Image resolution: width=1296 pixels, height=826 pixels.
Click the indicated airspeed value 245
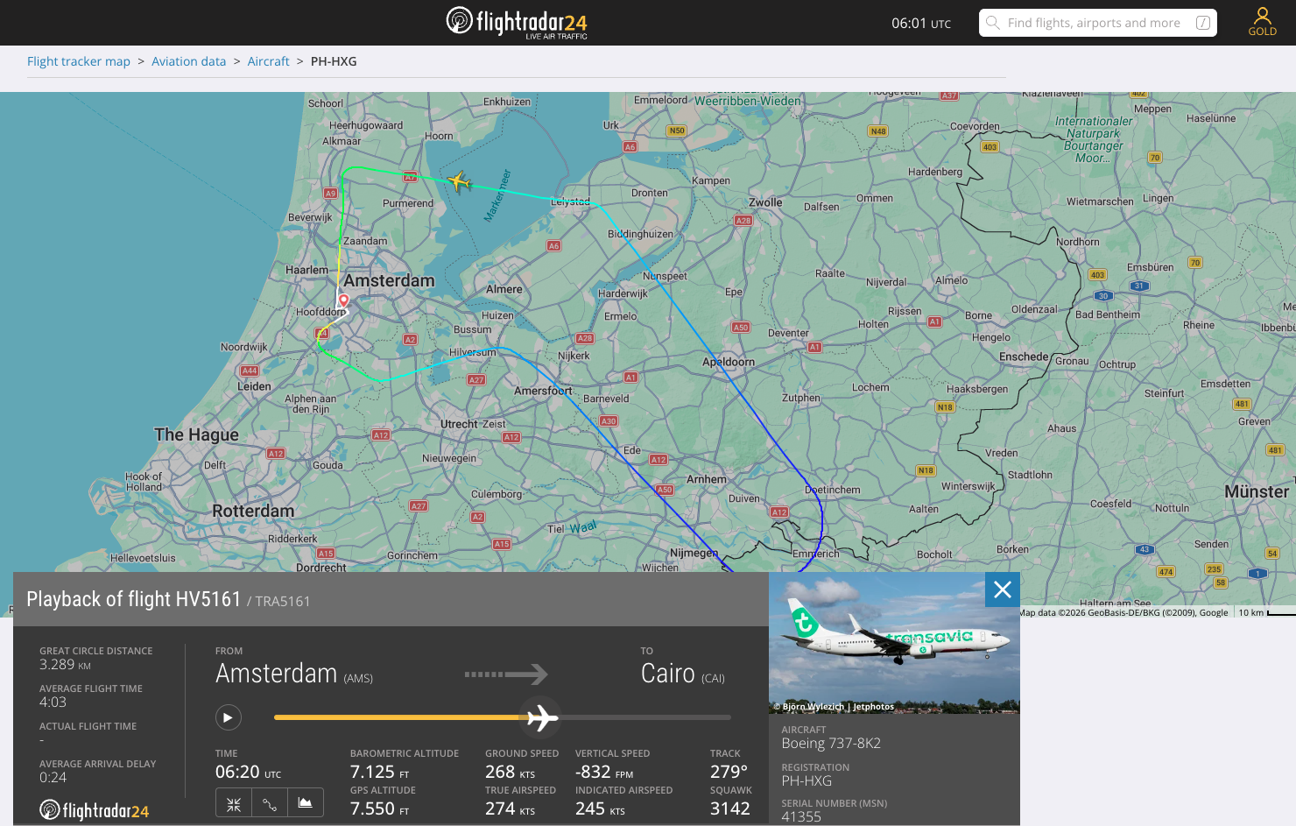(x=590, y=808)
